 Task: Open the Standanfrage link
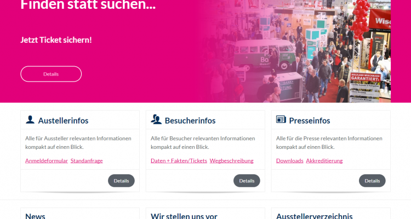[87, 160]
